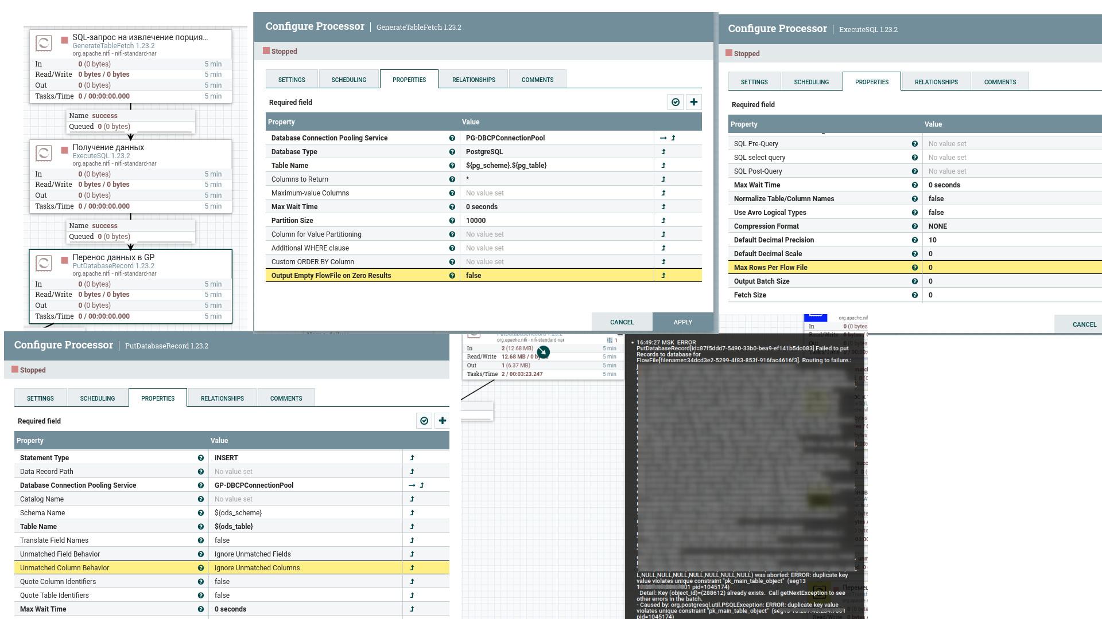Click the verify properties checkmark icon in GenerateTableFetch
The image size is (1102, 619).
[676, 102]
